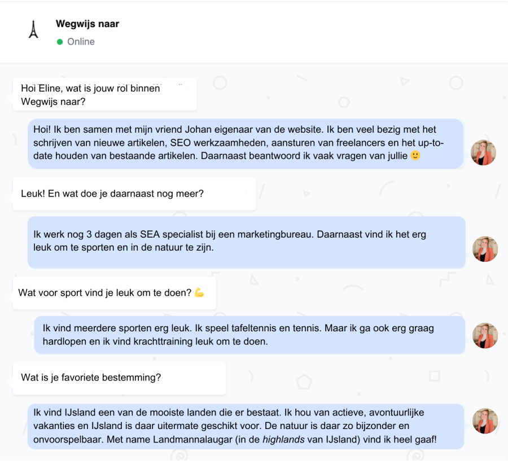Click Eline's avatar beside the IJsland message
This screenshot has width=508, height=464.
pos(485,421)
